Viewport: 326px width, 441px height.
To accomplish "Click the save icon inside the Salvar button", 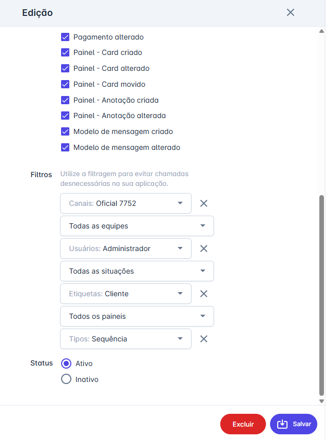I will [x=281, y=424].
